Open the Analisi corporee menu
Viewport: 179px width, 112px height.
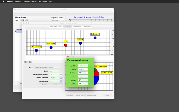click(30, 1)
